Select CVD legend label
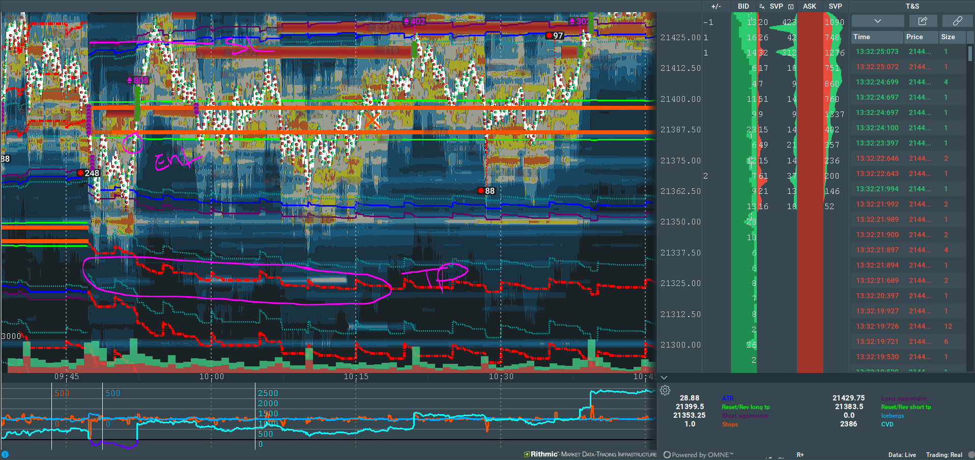Image resolution: width=975 pixels, height=460 pixels. coord(887,424)
